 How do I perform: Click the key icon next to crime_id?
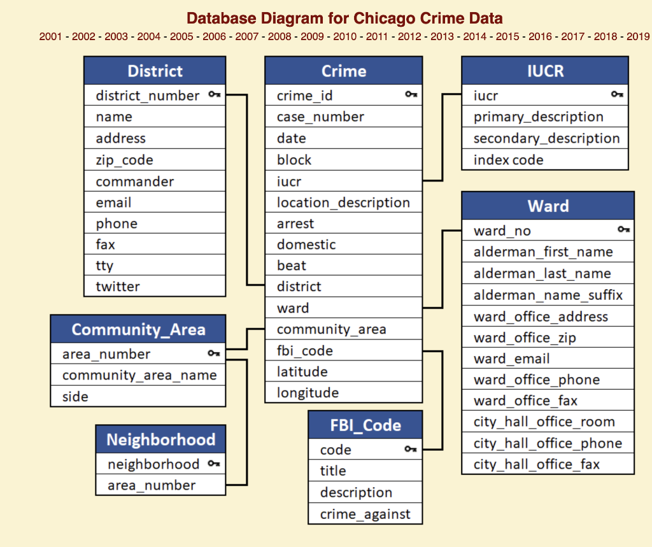click(411, 94)
